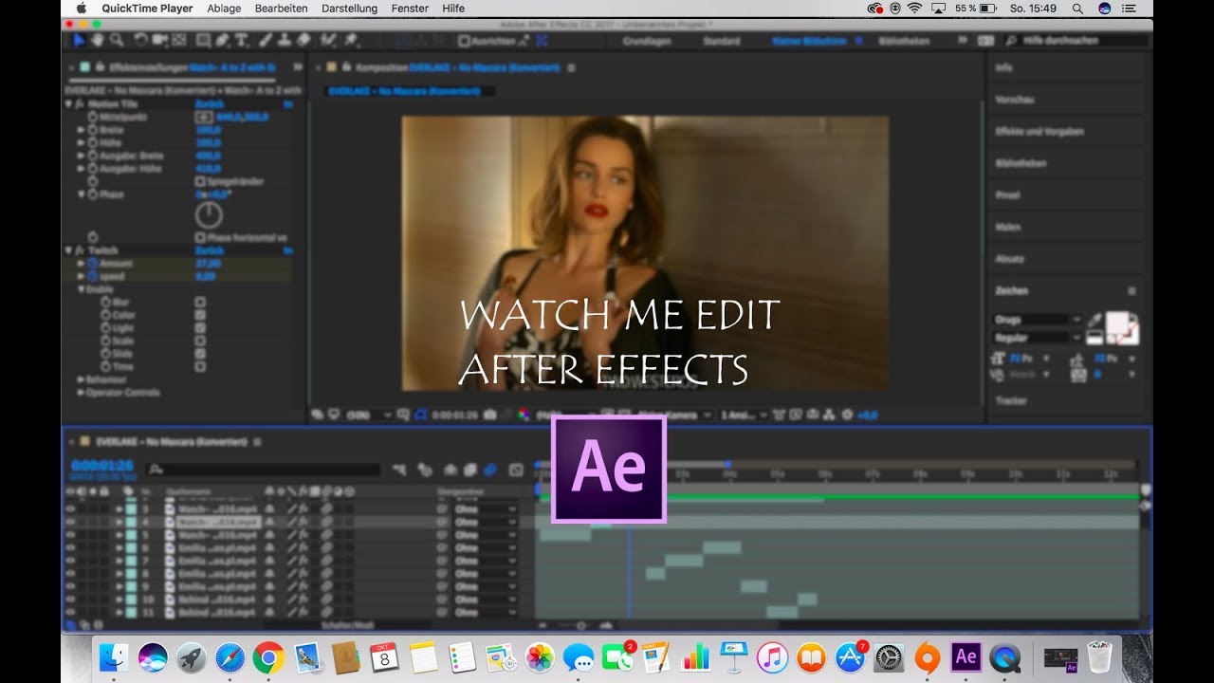
Task: Select the Zoom magnifier tool
Action: tap(116, 41)
